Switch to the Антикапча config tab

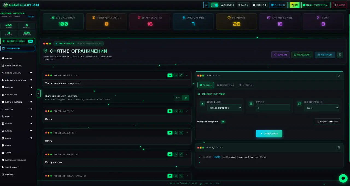[x=246, y=85]
